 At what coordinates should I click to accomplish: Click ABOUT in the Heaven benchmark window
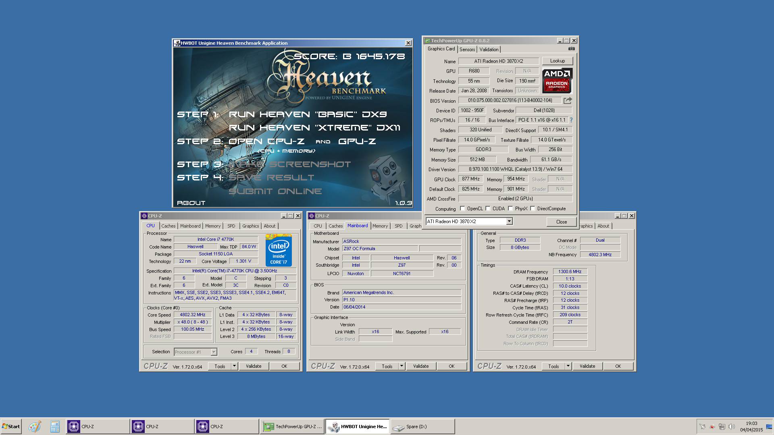point(191,203)
